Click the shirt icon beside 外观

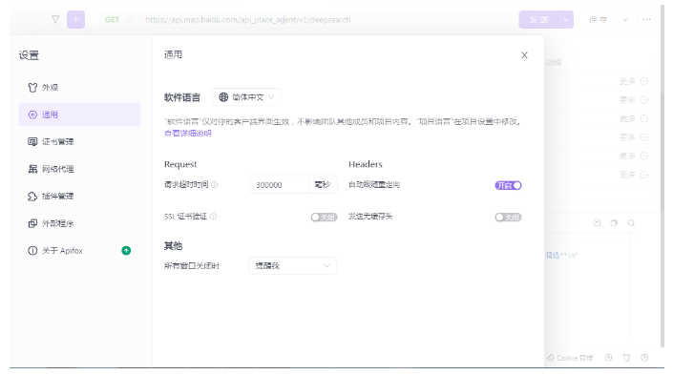(x=32, y=88)
